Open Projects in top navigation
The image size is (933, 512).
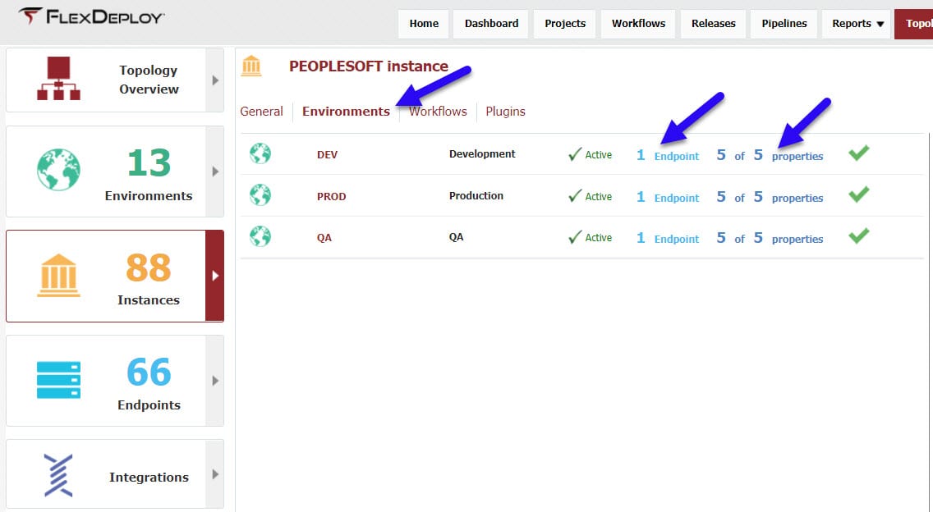pyautogui.click(x=565, y=24)
